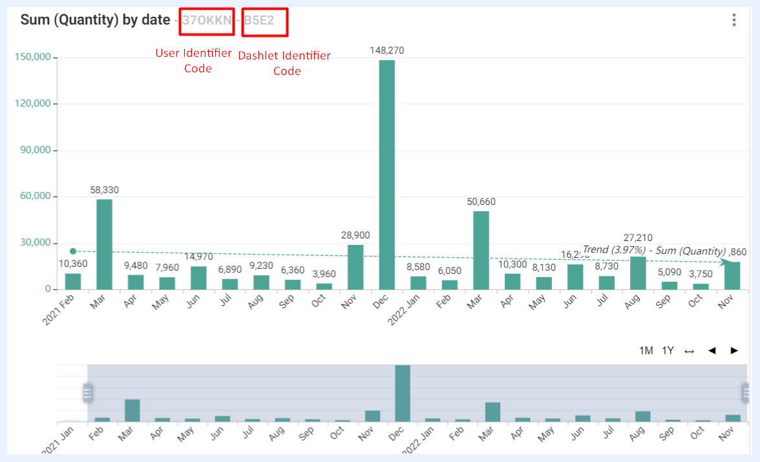Image resolution: width=760 pixels, height=462 pixels.
Task: Click the fit-all double arrow icon
Action: pyautogui.click(x=689, y=351)
